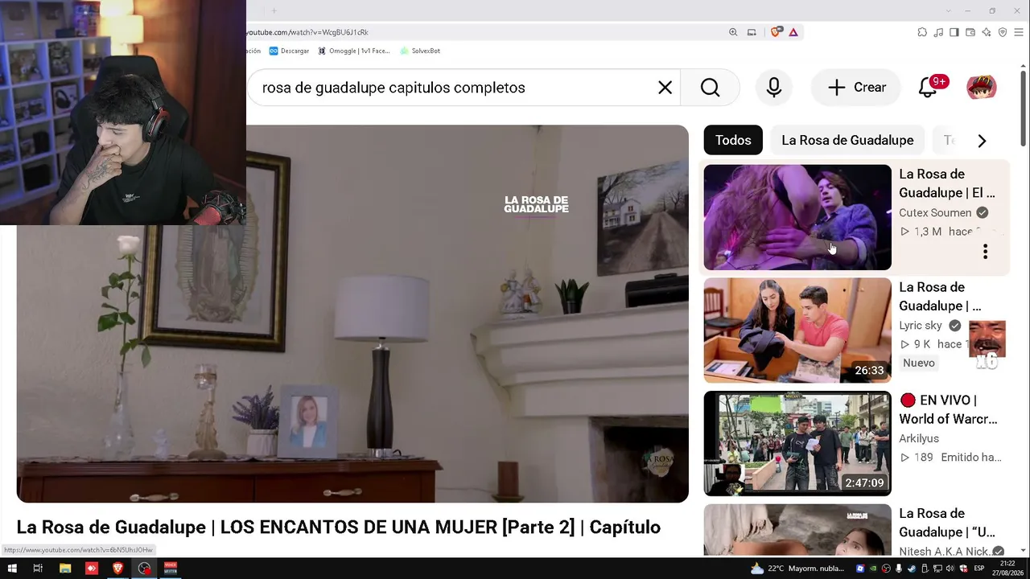Click the zoom magnifier icon in address bar

tap(733, 32)
